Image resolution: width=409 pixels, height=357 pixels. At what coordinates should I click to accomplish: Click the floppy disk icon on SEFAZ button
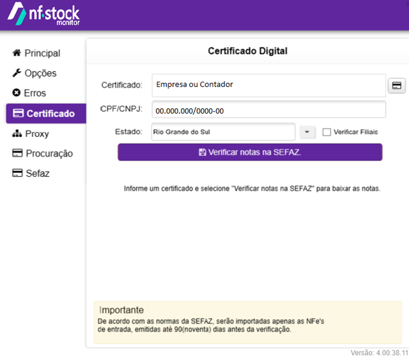(x=202, y=152)
